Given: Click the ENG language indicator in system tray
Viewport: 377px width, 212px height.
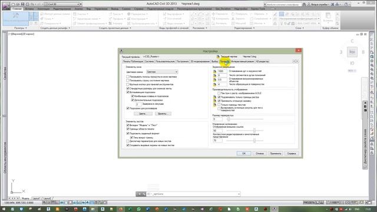Looking at the screenshot, I should (x=357, y=210).
